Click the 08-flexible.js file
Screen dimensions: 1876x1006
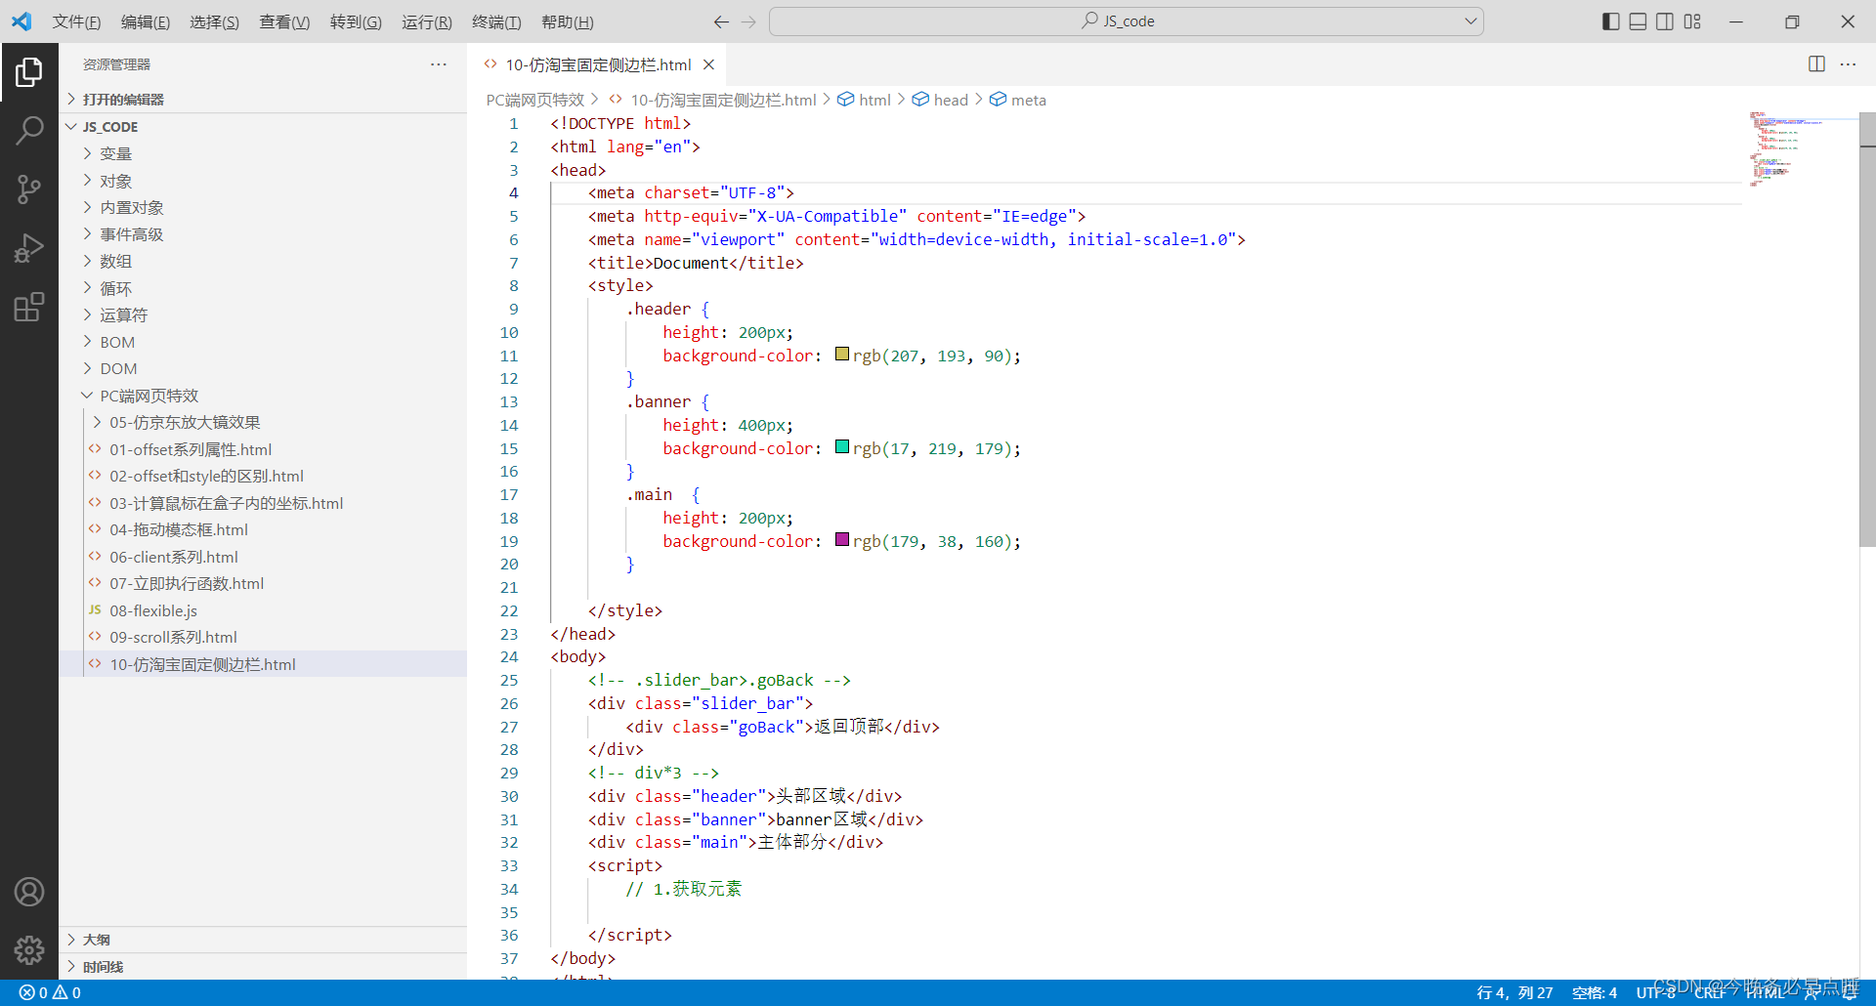click(x=153, y=610)
